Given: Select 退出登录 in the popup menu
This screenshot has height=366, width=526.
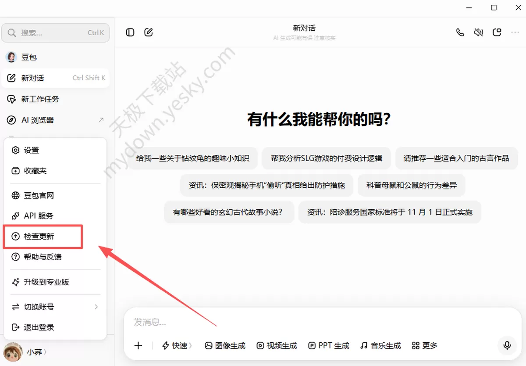Looking at the screenshot, I should tap(55, 327).
